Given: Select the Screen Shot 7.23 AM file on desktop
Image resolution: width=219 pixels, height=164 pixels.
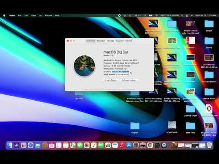Looking at the screenshot, I should 209,61.
